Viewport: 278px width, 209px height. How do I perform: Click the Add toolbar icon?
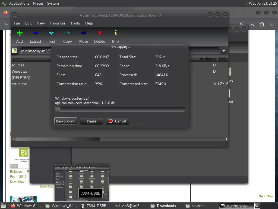pyautogui.click(x=20, y=33)
